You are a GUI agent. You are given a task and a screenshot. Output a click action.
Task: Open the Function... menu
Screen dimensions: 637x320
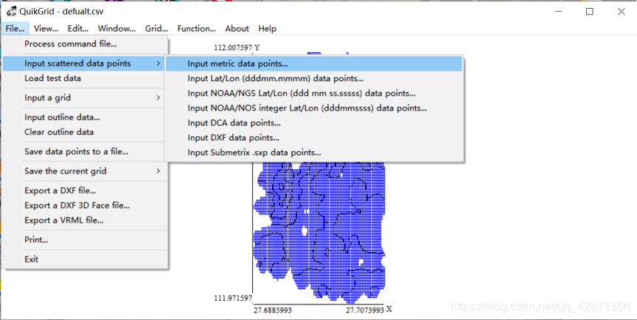point(196,29)
